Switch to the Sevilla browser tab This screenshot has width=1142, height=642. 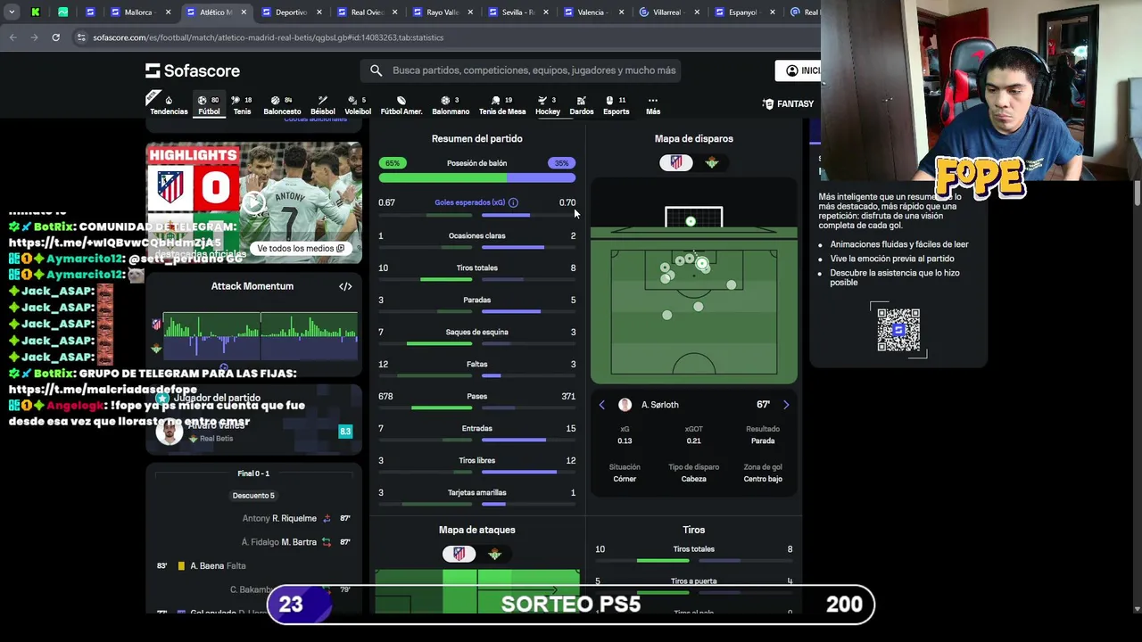click(x=519, y=12)
